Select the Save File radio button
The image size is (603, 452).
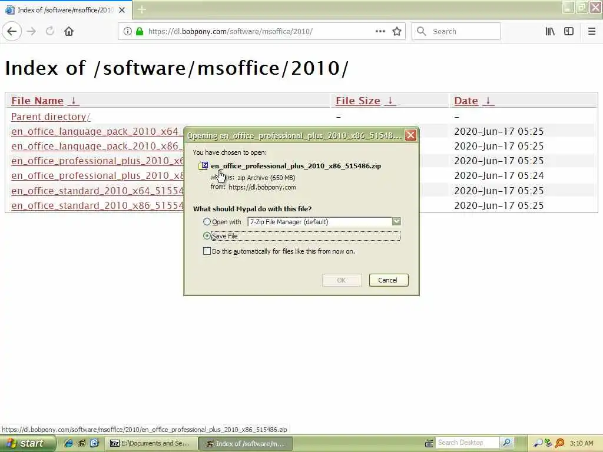coord(207,235)
